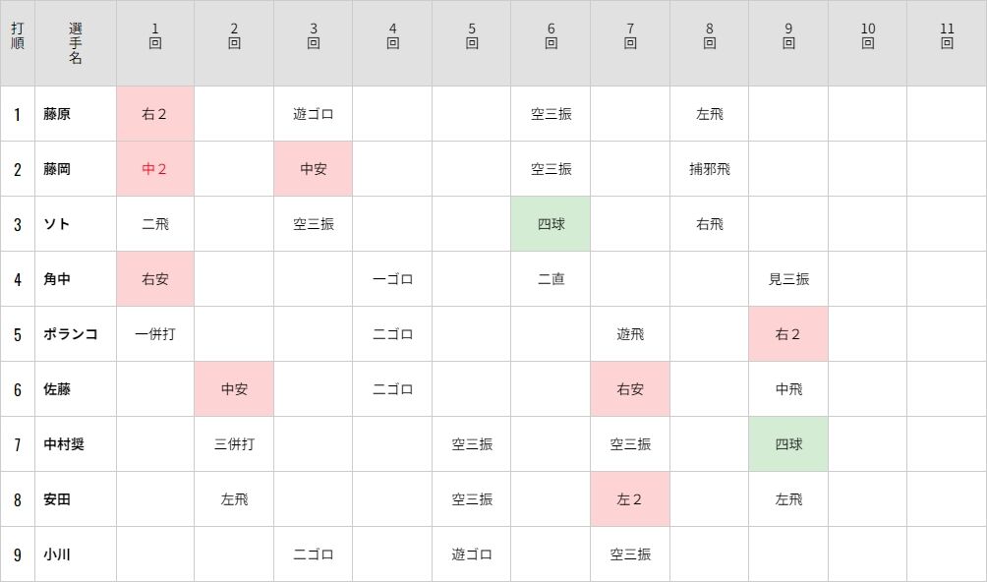Select the 捕邪飛 result cell
Screen dimensions: 987x582
click(x=710, y=169)
